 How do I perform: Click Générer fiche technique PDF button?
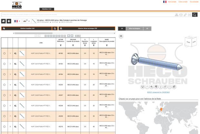pos(87,28)
